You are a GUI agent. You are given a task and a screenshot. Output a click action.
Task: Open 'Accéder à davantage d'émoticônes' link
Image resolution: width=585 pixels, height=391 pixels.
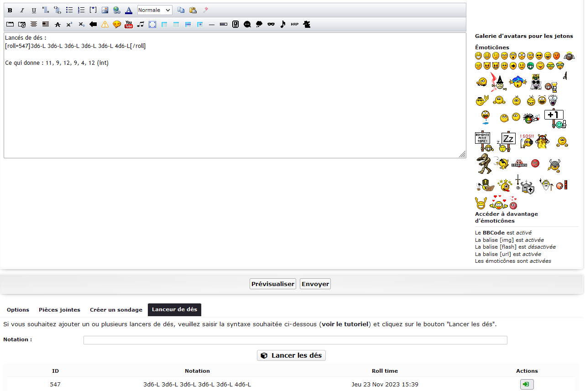coord(507,217)
